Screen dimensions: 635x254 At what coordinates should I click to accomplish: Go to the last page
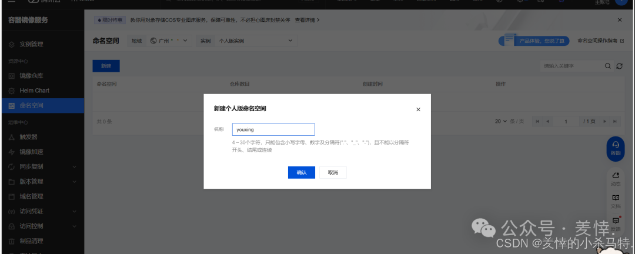point(615,121)
